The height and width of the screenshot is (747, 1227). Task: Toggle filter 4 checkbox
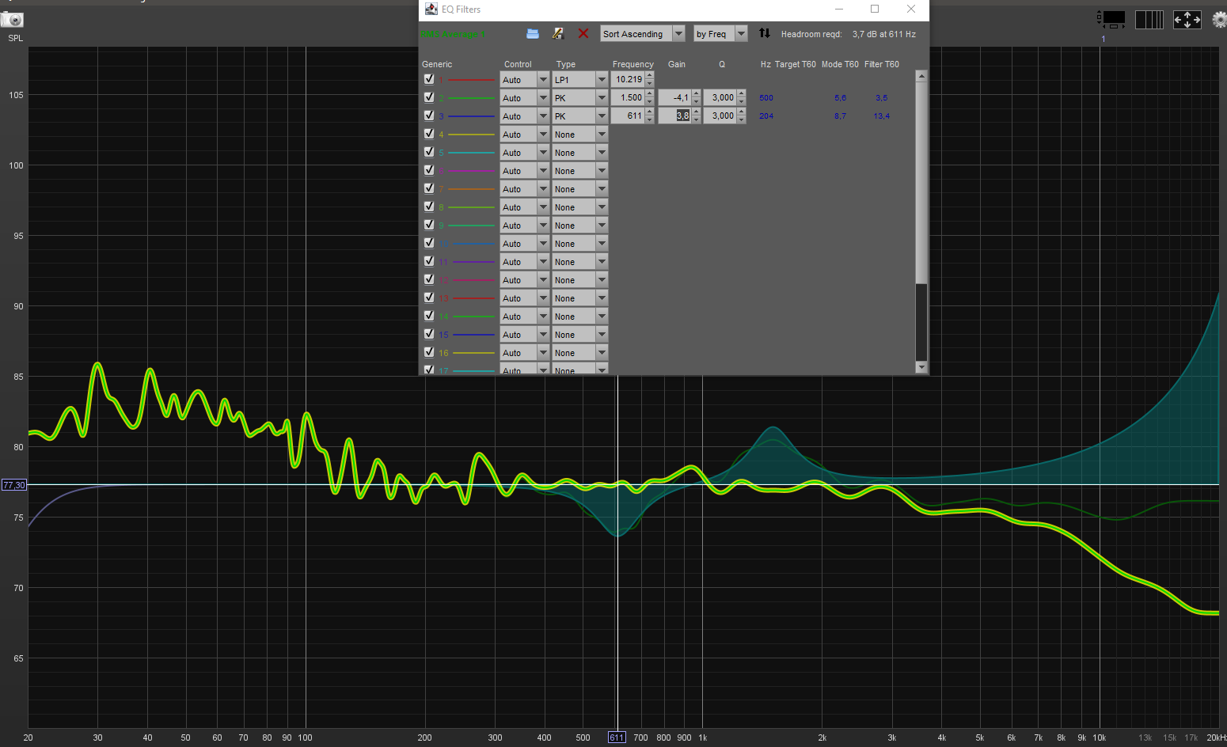tap(429, 134)
